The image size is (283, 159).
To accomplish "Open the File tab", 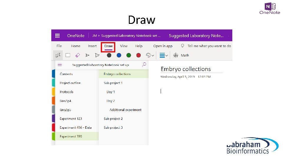I will pos(59,46).
